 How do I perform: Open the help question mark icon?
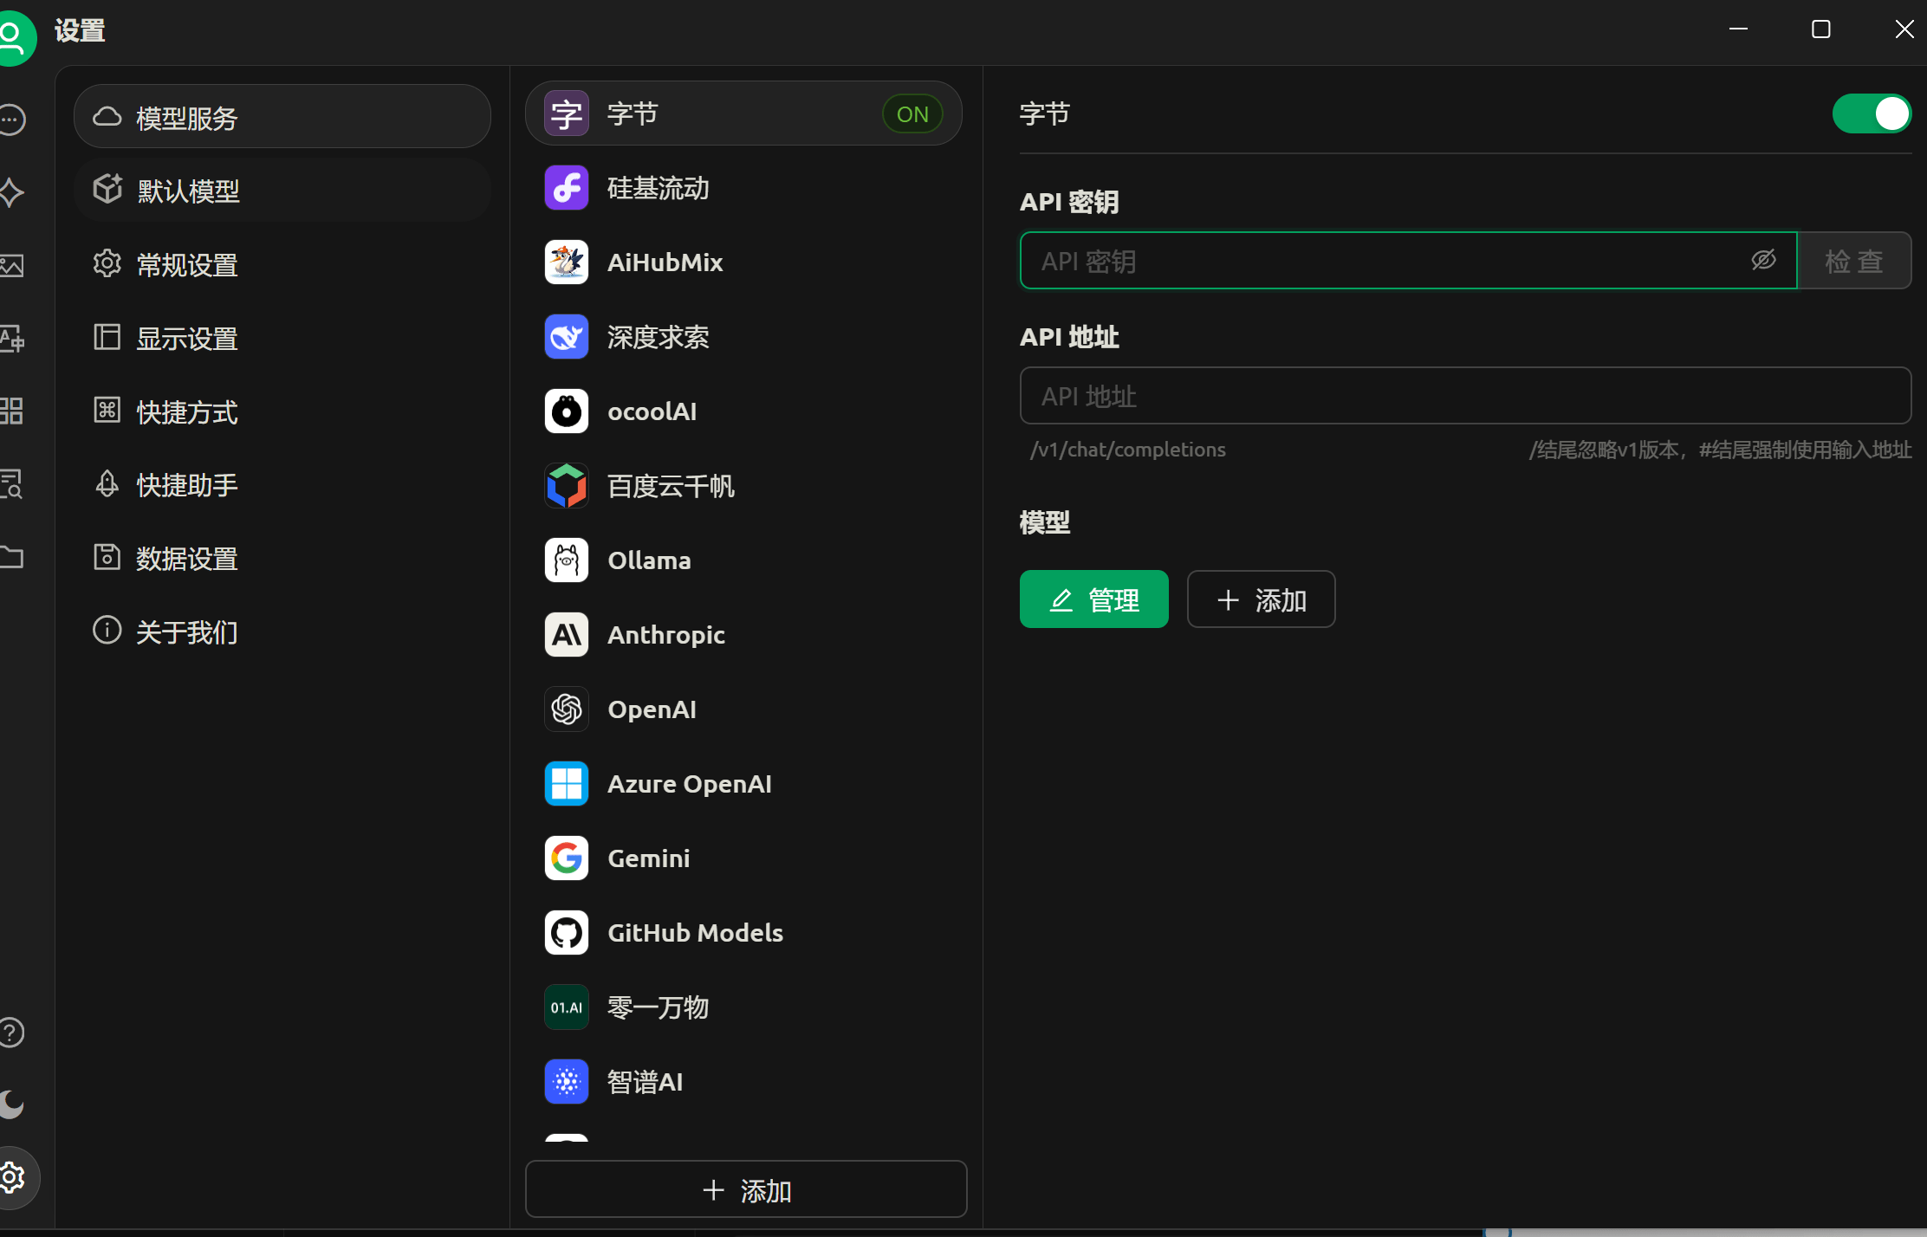11,1033
